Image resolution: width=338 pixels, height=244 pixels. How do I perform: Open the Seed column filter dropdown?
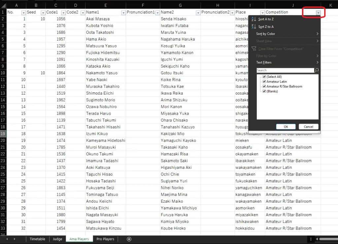43,13
